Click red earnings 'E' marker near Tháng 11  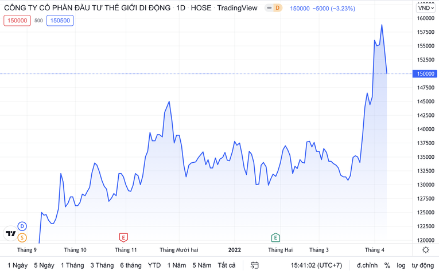click(x=123, y=237)
